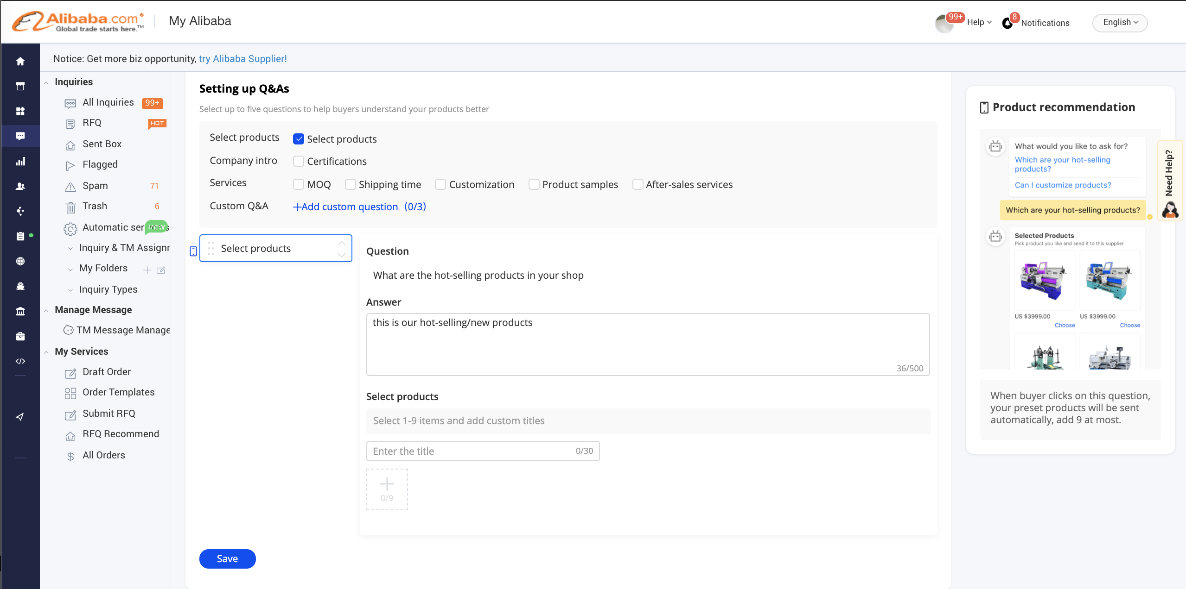1186x589 pixels.
Task: Click the add product plus box (0/9)
Action: [x=387, y=489]
